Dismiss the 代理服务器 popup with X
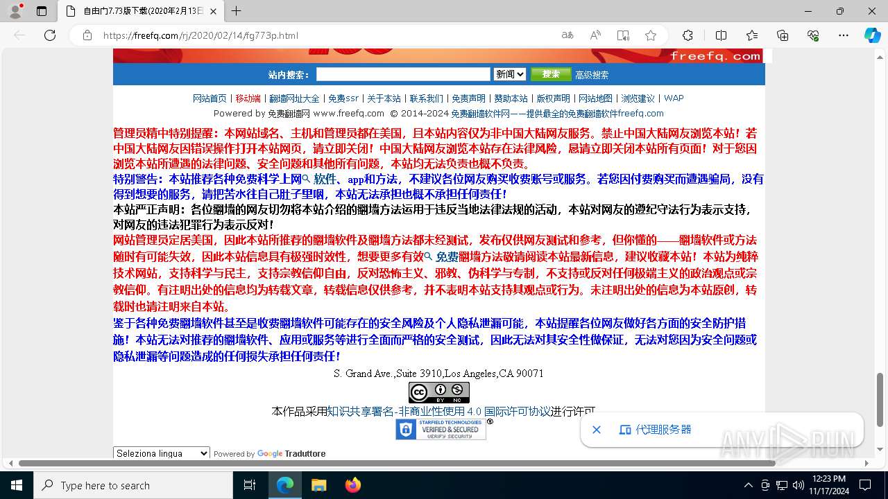The image size is (888, 499). [x=597, y=430]
